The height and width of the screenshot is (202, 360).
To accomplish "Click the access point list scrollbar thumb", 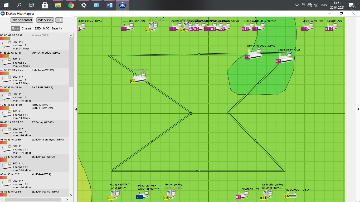I will pos(71,62).
